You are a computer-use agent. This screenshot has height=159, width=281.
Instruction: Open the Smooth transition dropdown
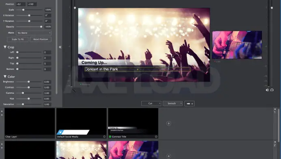(x=173, y=103)
